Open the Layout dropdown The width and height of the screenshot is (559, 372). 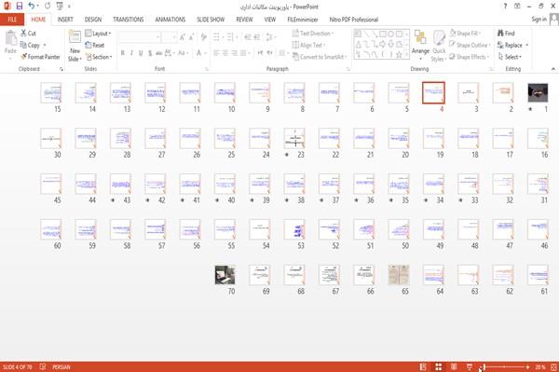point(98,34)
